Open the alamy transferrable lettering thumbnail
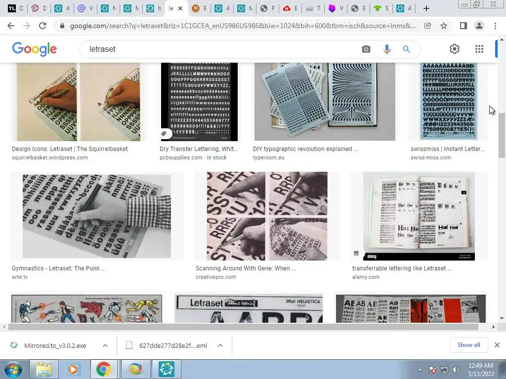This screenshot has height=379, width=506. (419, 216)
